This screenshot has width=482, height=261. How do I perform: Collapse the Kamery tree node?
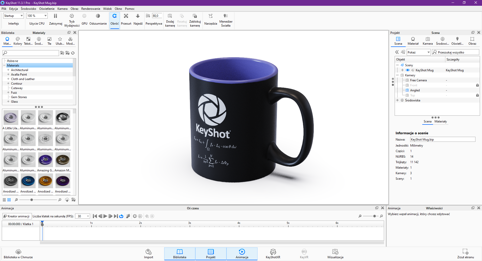pyautogui.click(x=397, y=75)
